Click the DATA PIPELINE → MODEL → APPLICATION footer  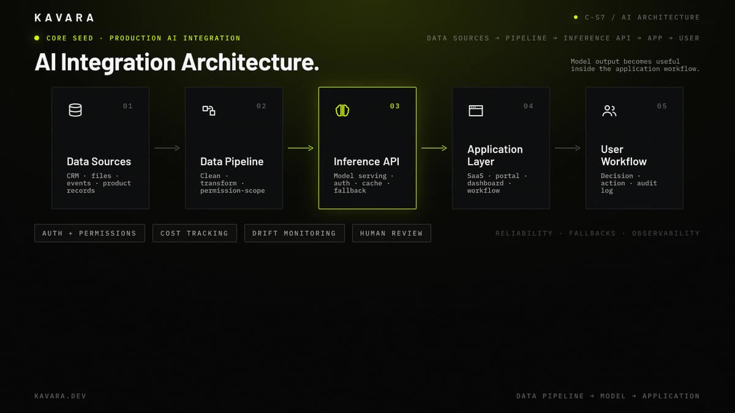tap(608, 396)
